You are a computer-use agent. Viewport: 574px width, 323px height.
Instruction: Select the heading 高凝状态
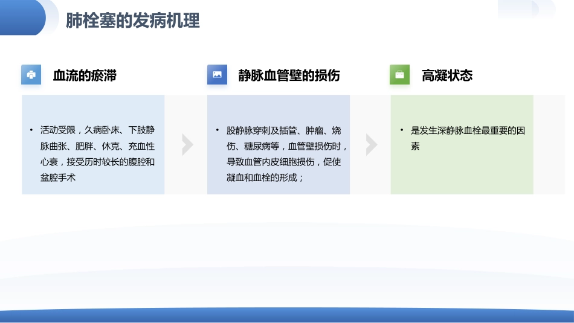[x=447, y=75]
